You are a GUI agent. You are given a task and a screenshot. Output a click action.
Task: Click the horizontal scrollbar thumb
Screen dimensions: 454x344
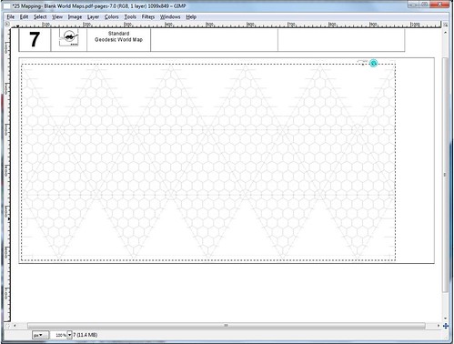point(227,326)
